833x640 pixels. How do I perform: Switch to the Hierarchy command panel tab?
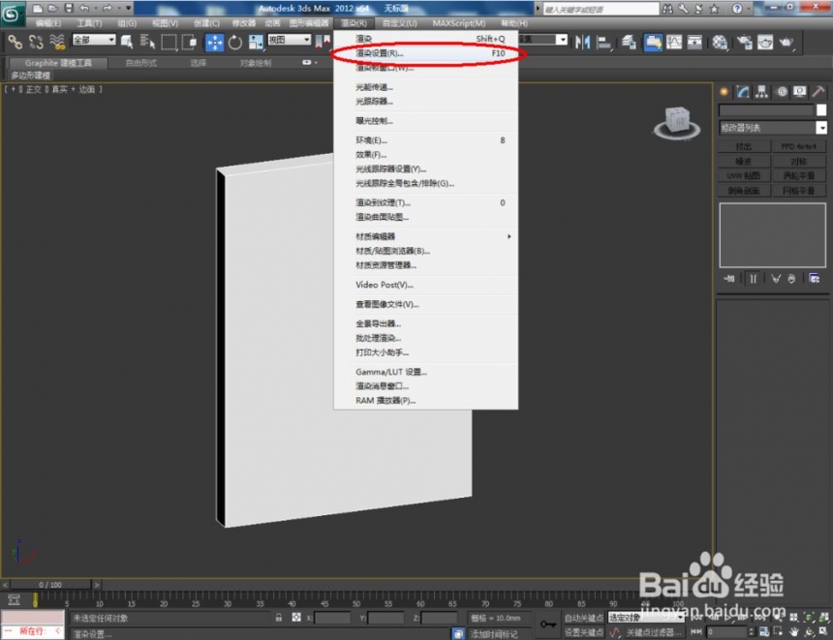click(762, 92)
